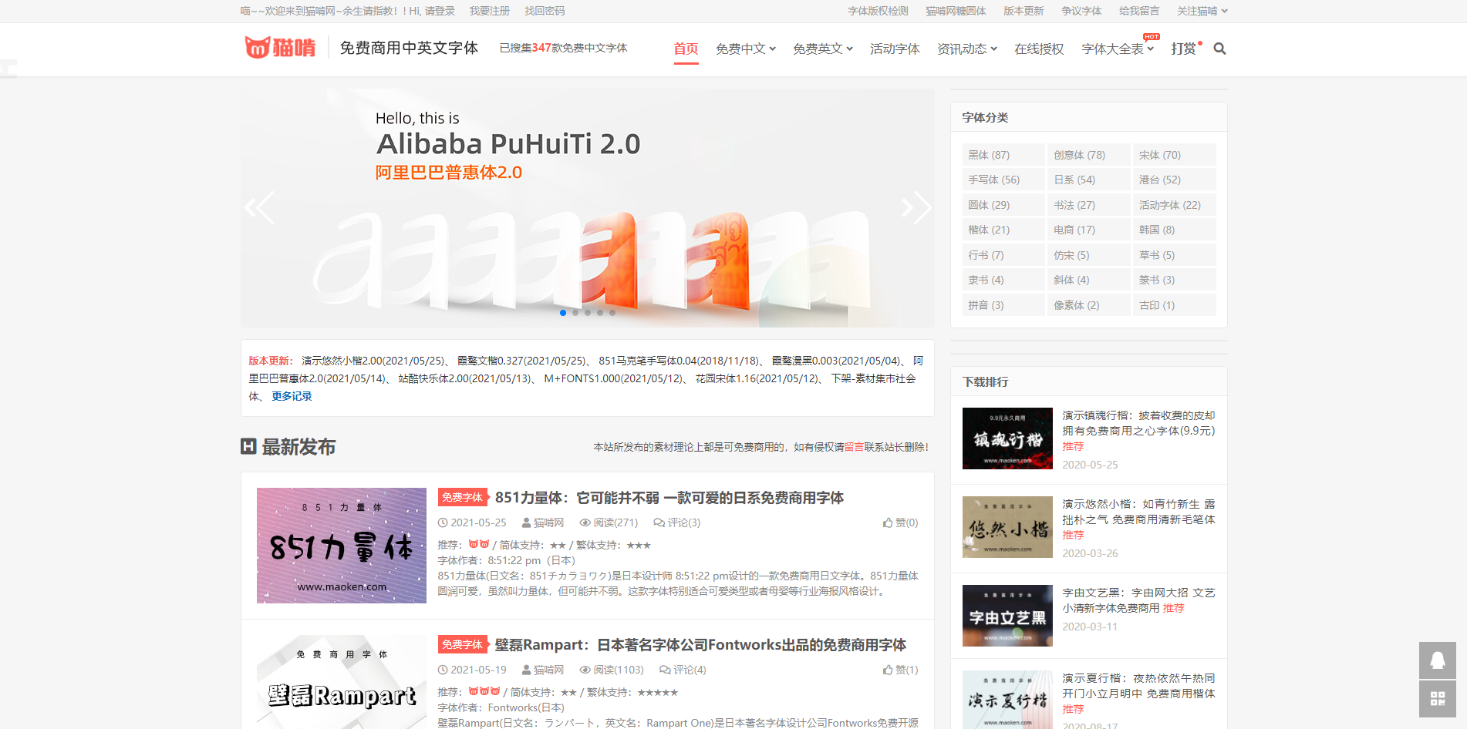This screenshot has width=1467, height=729.
Task: Select 港台 (52) font category
Action: click(1175, 180)
